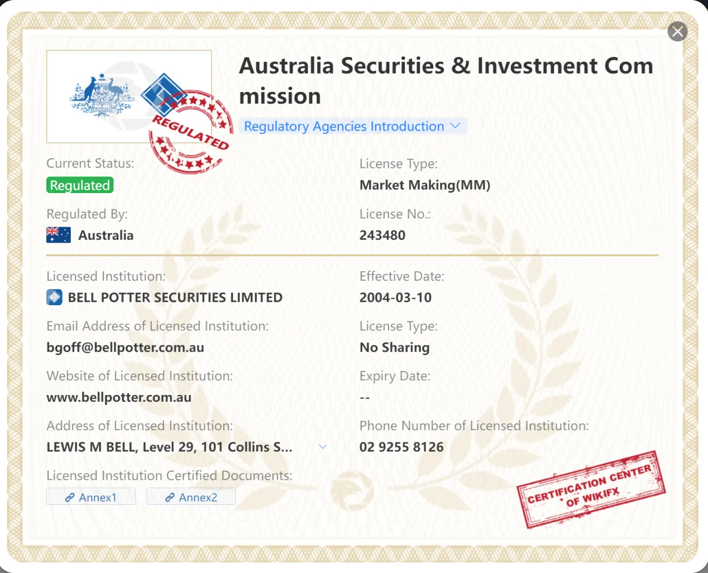
Task: Click the Australia flag icon
Action: click(59, 235)
